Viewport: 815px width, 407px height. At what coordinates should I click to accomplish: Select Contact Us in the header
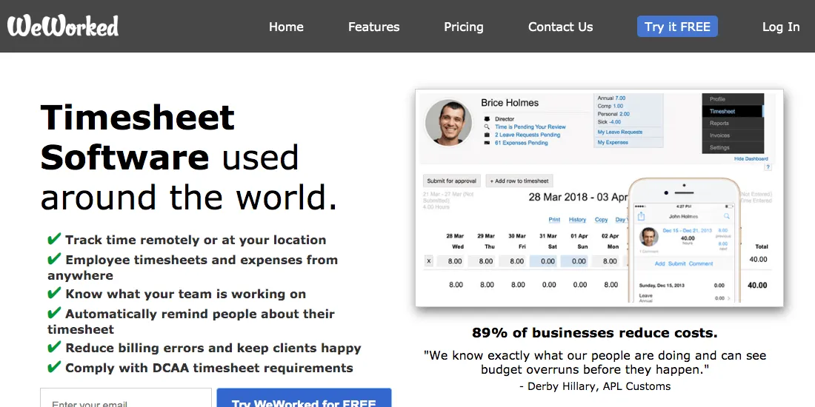[x=560, y=27]
